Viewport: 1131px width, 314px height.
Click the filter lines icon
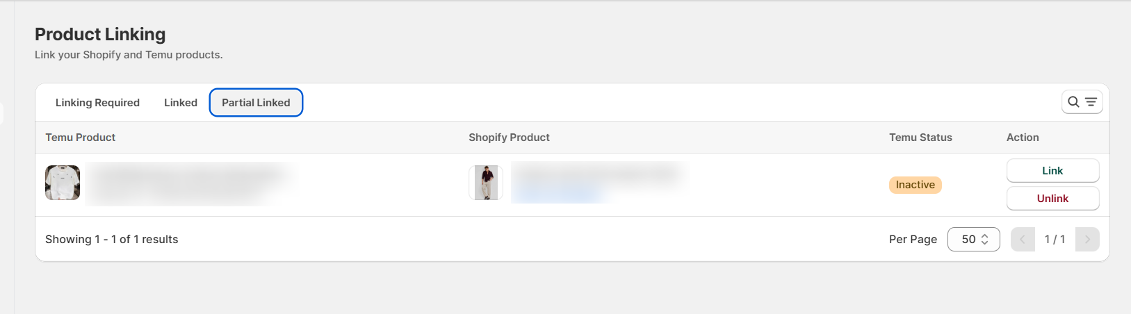point(1091,102)
